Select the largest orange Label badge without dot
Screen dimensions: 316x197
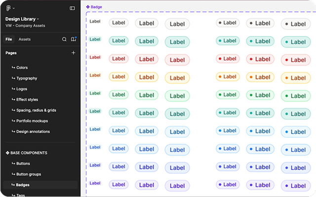pyautogui.click(x=177, y=78)
